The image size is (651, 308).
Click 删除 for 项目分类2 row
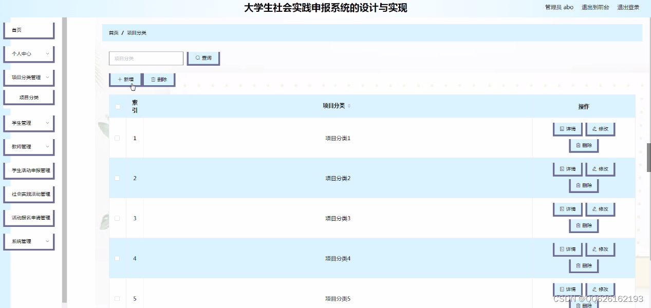(584, 185)
